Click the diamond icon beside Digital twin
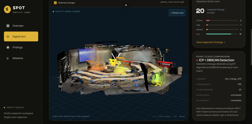The height and width of the screenshot is (124, 252). 8,37
